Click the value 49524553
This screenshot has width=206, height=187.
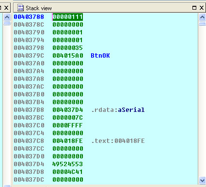[x=68, y=164]
